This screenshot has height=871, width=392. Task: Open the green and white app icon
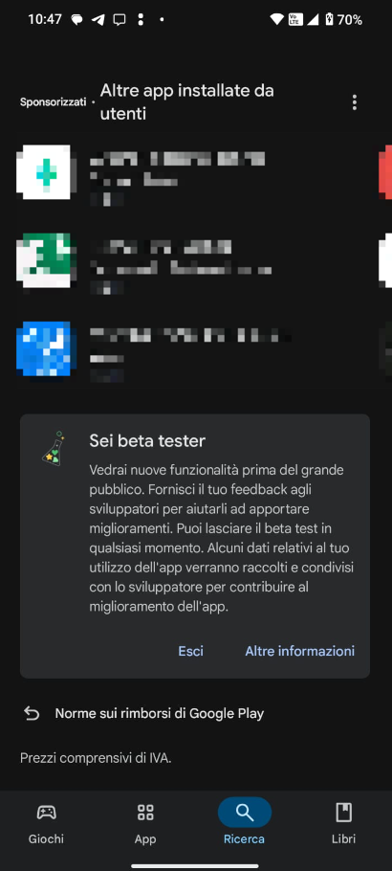click(x=43, y=260)
